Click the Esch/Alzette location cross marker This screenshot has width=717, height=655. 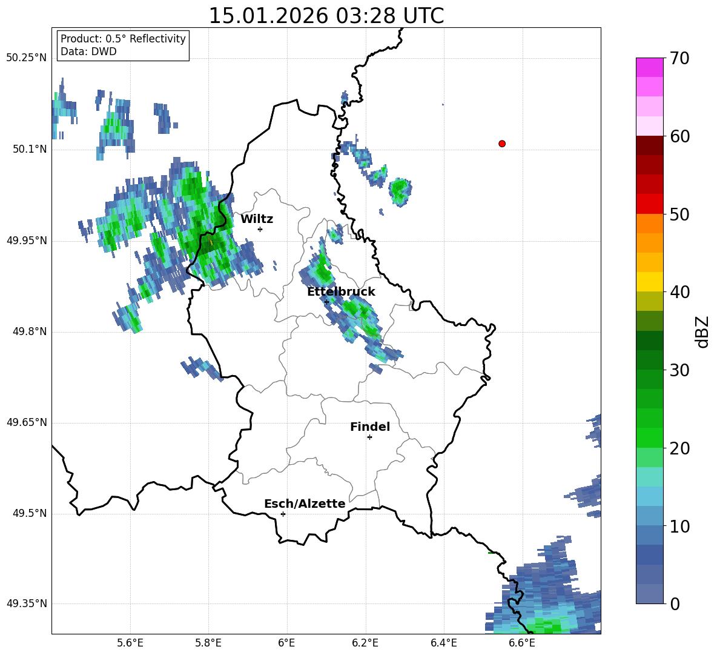click(283, 514)
